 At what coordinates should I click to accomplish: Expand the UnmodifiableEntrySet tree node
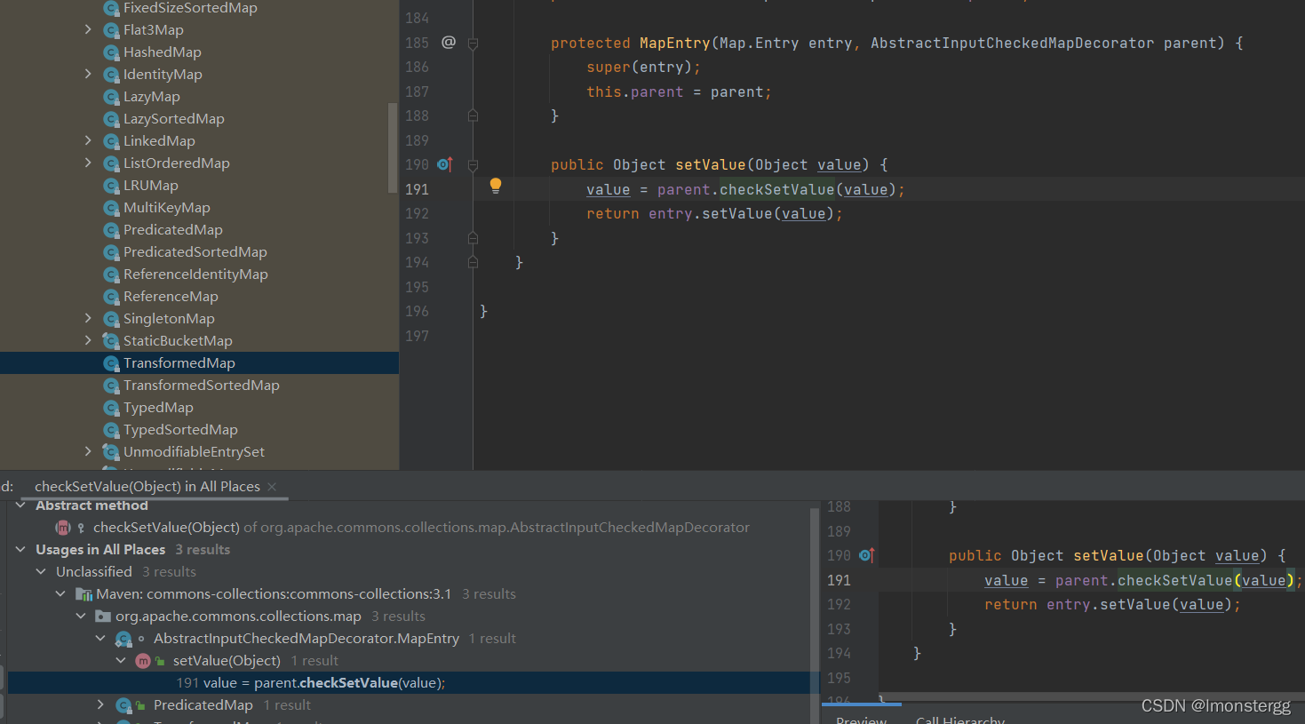click(88, 452)
